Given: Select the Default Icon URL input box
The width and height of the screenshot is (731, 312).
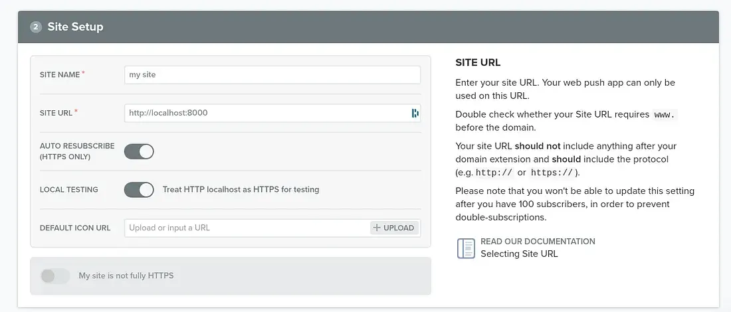Looking at the screenshot, I should [246, 228].
